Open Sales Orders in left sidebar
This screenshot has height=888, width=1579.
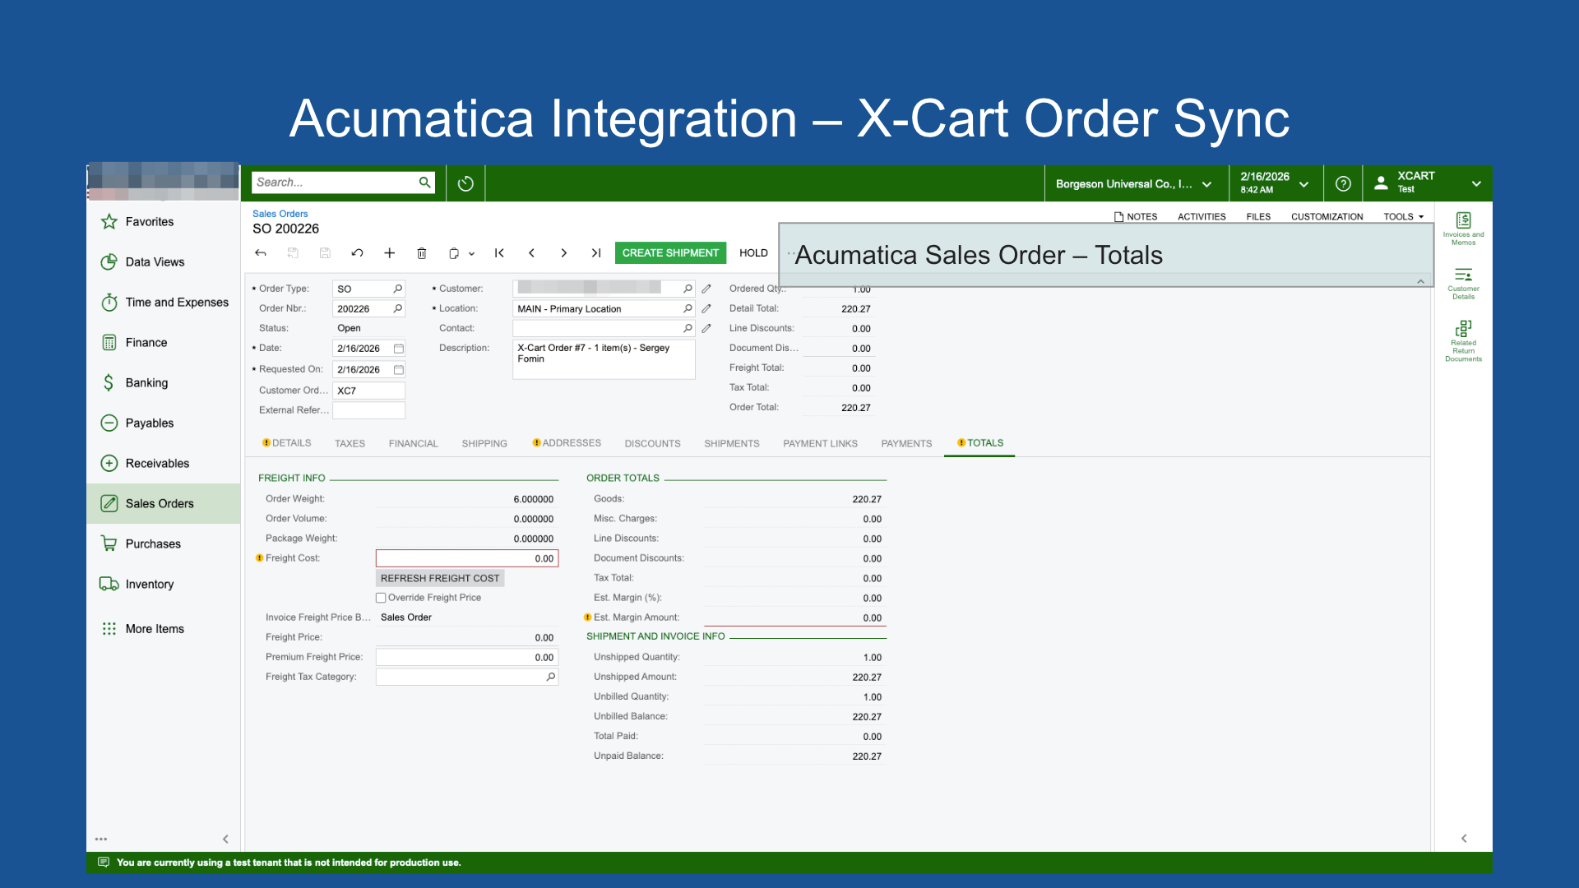(160, 503)
